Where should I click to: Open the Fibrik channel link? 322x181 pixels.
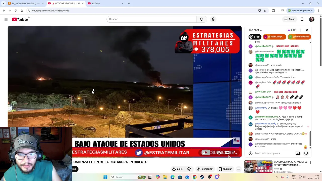click(276, 169)
